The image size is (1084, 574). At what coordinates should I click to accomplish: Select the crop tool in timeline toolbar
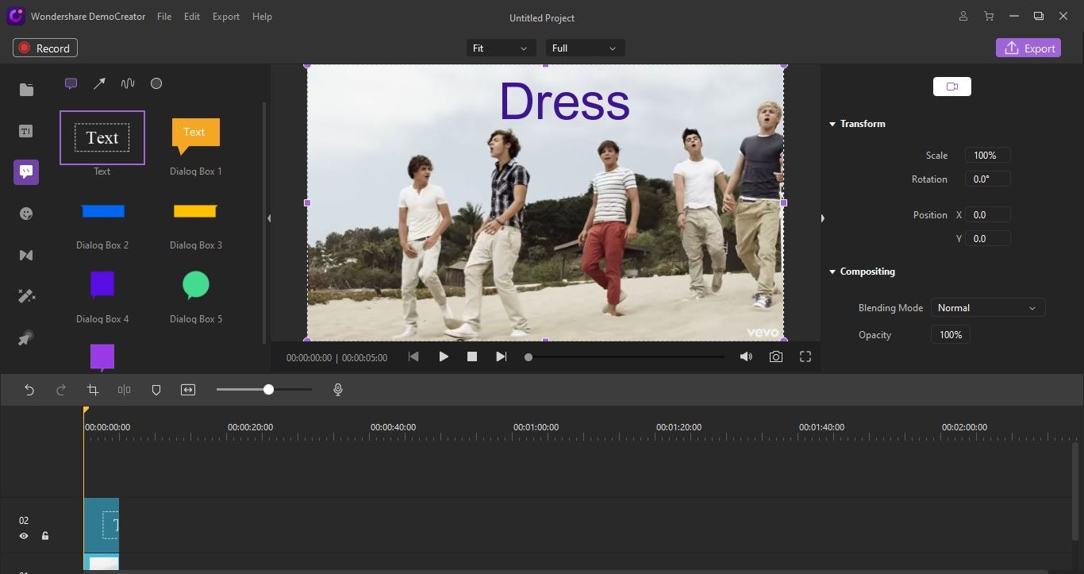[x=93, y=390]
